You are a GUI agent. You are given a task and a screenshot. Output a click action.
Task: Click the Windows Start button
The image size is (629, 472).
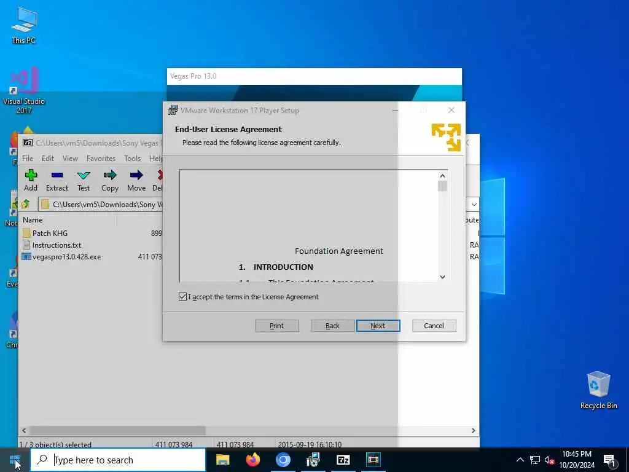(x=15, y=460)
